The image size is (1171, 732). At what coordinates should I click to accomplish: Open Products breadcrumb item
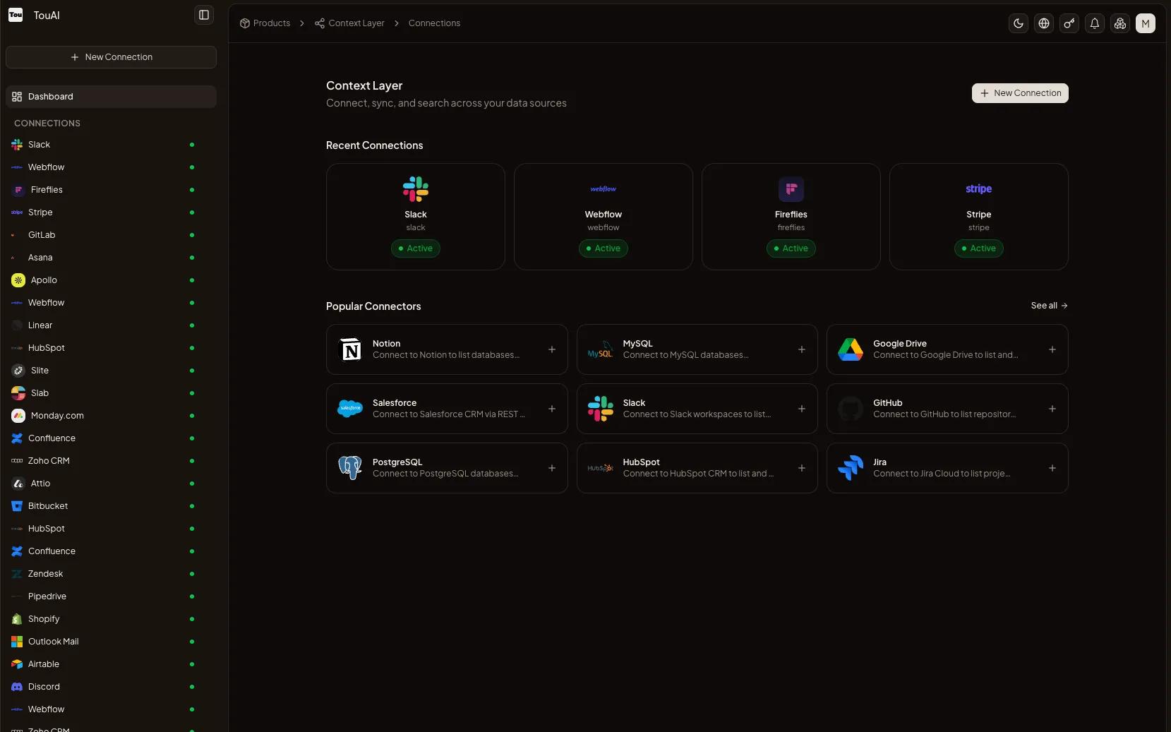coord(271,23)
